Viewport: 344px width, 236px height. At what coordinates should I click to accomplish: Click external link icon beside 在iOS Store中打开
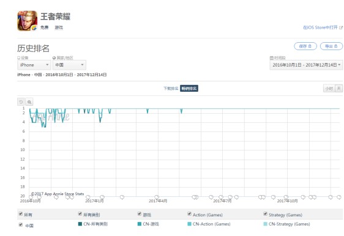[341, 28]
